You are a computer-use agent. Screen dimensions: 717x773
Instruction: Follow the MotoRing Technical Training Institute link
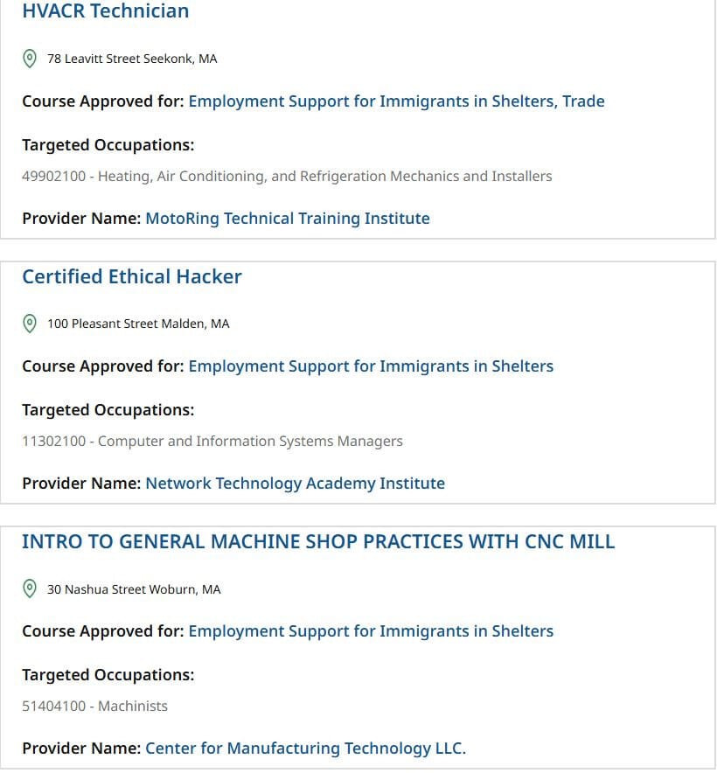pos(288,219)
